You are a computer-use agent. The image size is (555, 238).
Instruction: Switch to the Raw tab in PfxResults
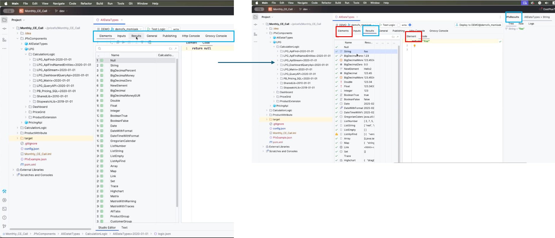coord(521,24)
